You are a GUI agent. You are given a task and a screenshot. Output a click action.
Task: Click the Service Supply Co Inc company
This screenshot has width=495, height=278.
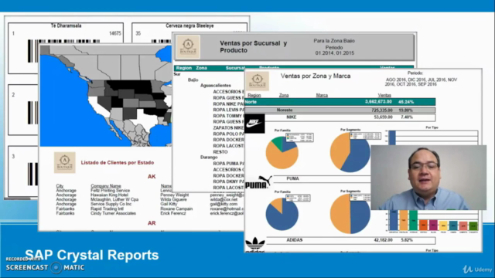click(x=111, y=204)
